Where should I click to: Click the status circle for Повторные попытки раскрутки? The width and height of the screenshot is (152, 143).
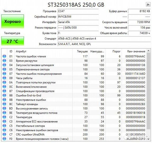4,82
